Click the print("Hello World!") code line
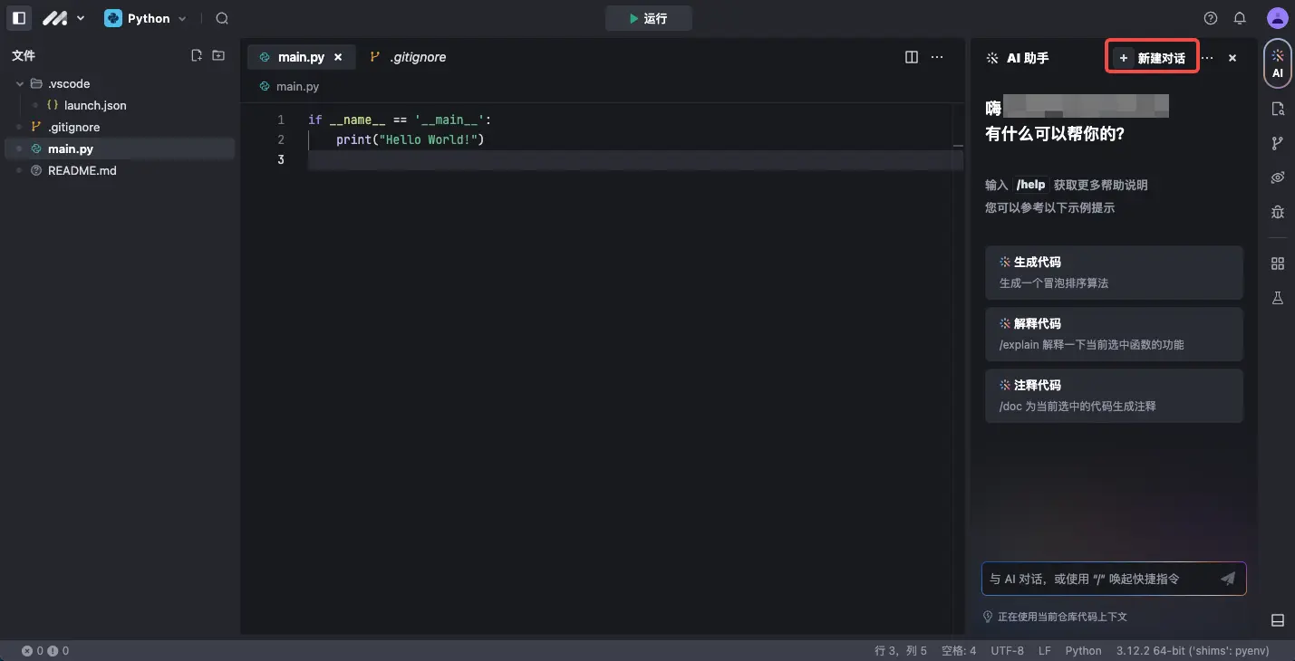 pyautogui.click(x=411, y=139)
